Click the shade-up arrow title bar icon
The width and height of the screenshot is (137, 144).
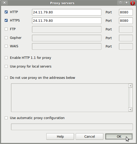point(127,3)
